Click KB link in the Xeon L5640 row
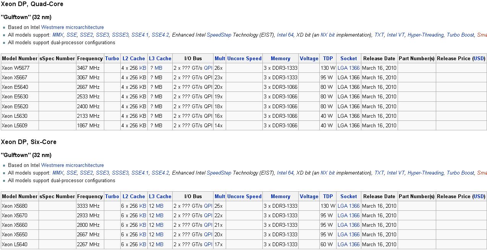Image resolution: width=487 pixels, height=250 pixels. tap(143, 245)
